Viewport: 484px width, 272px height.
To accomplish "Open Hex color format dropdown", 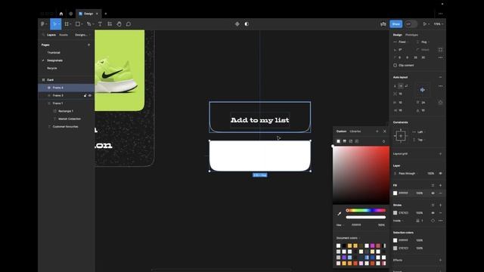I will coord(340,225).
